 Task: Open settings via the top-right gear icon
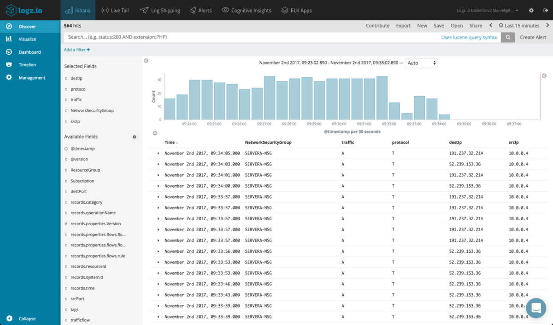531,10
